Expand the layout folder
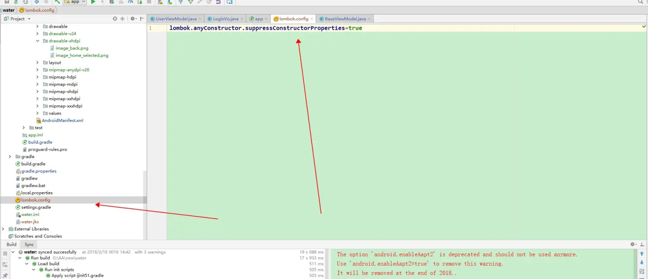Viewport: 648px width, 279px height. (38, 63)
